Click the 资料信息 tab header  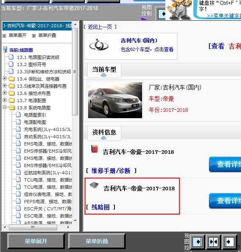click(x=104, y=133)
